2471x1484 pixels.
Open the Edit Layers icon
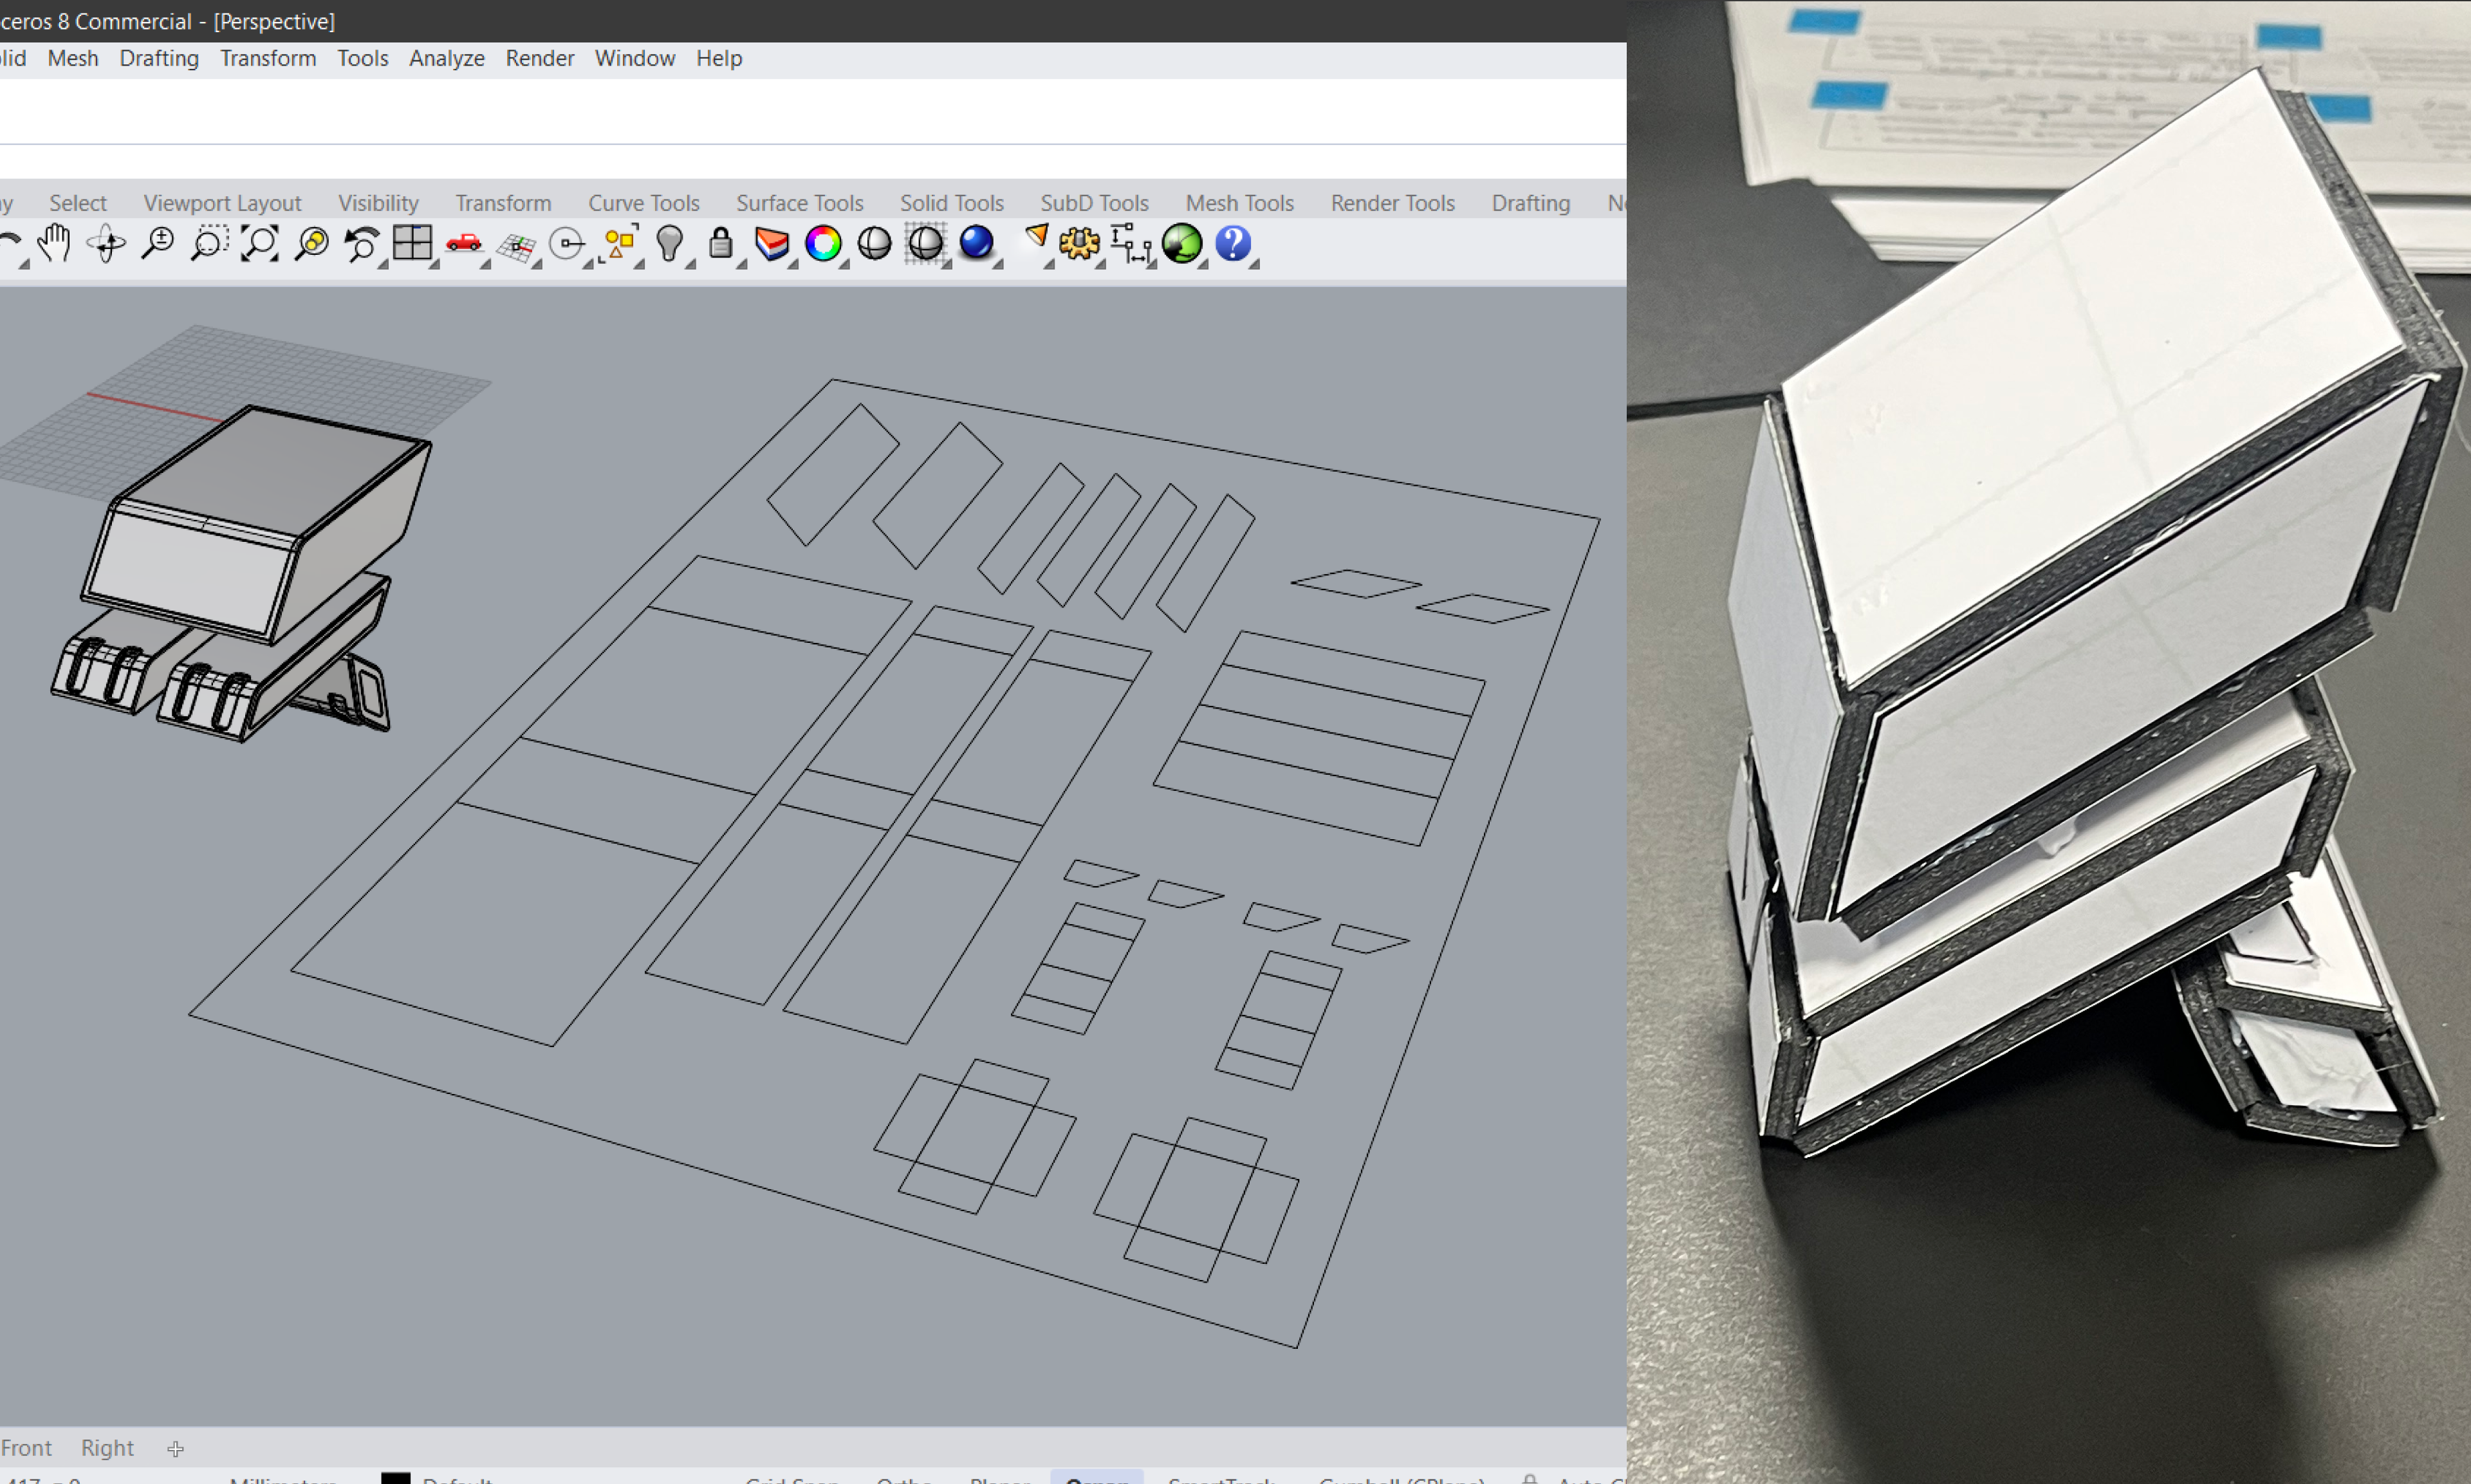click(772, 243)
